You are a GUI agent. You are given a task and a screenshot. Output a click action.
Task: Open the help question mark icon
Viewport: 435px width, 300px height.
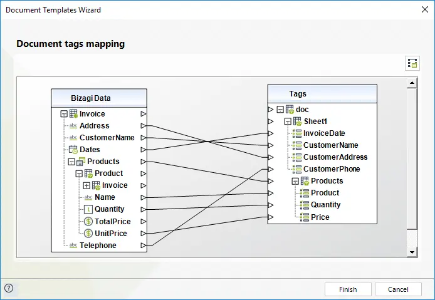(9, 288)
